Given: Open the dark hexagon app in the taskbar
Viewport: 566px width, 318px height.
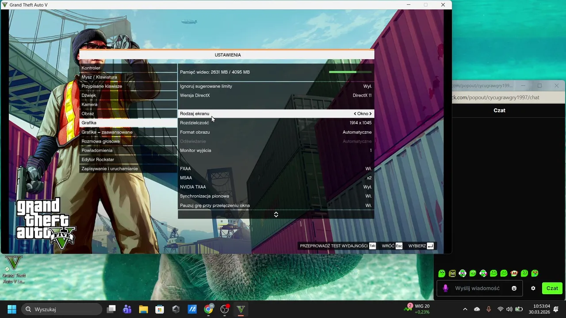Looking at the screenshot, I should (176, 309).
